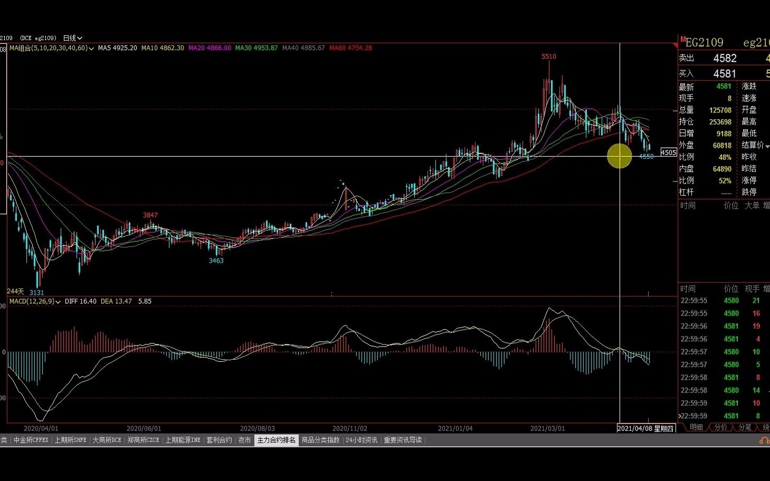Screen dimensions: 770x481
Task: Click the DEA 13.47 value
Action: tap(116, 301)
